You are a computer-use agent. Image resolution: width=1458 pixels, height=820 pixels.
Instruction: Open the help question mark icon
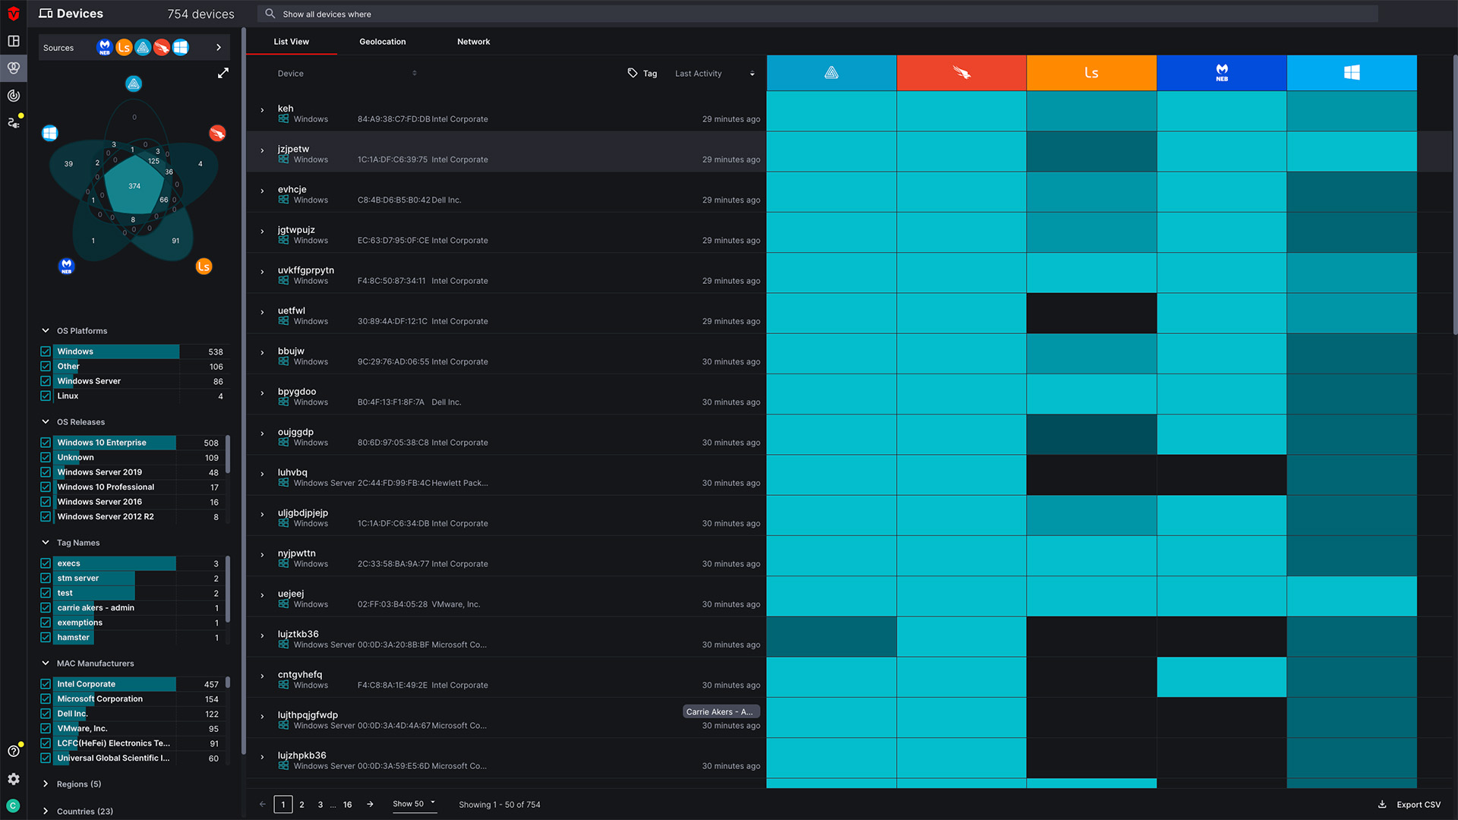[14, 751]
